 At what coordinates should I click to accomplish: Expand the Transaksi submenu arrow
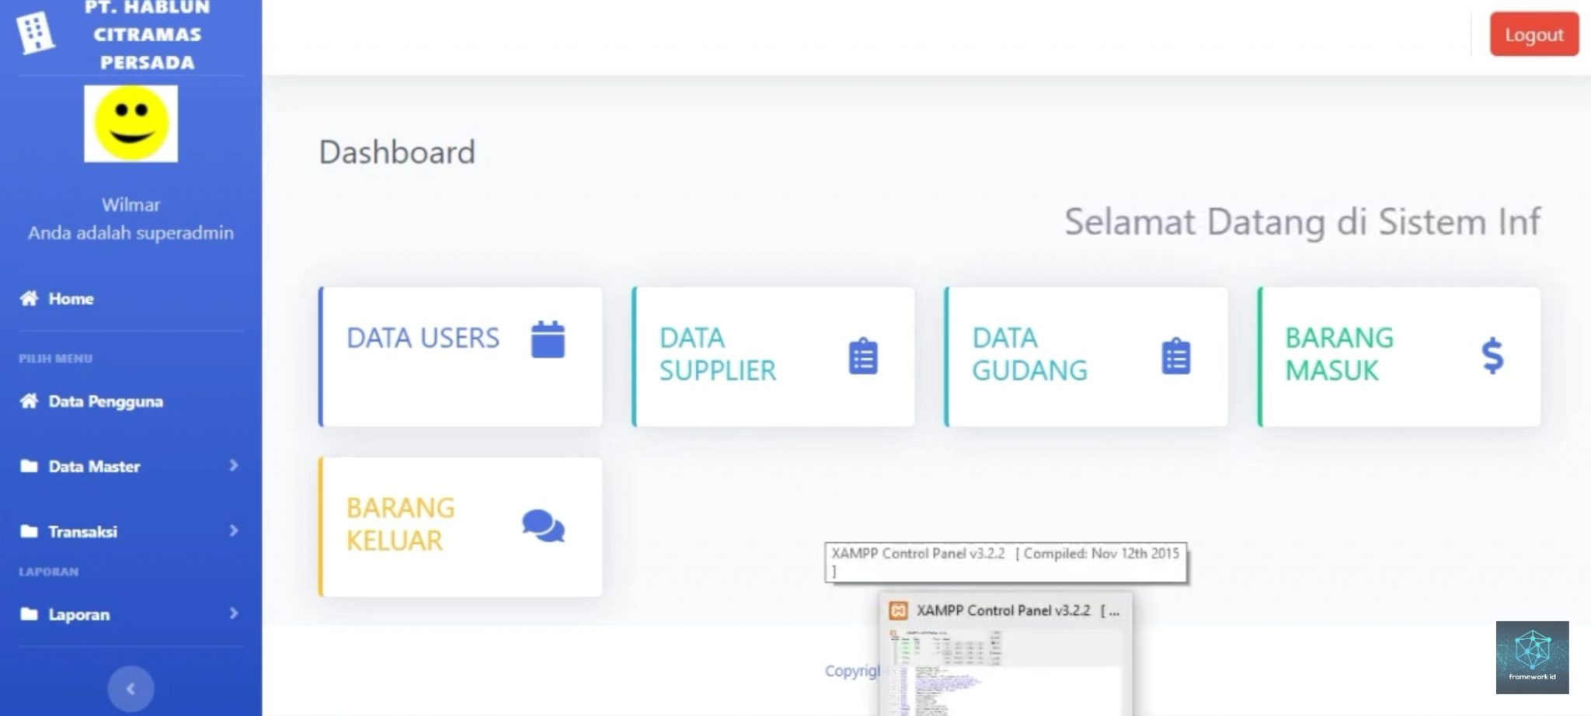tap(233, 530)
